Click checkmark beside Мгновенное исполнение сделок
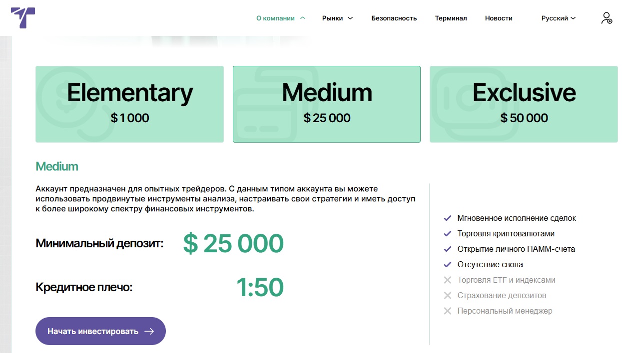Screen dimensions: 622x353 [x=448, y=218]
